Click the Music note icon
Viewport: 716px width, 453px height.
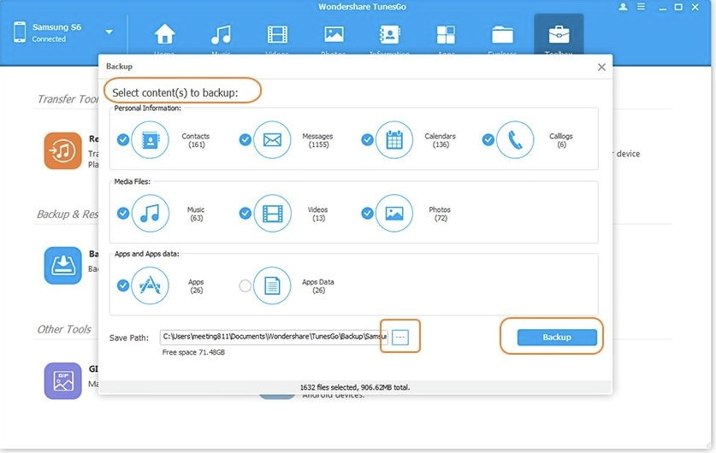tap(151, 213)
